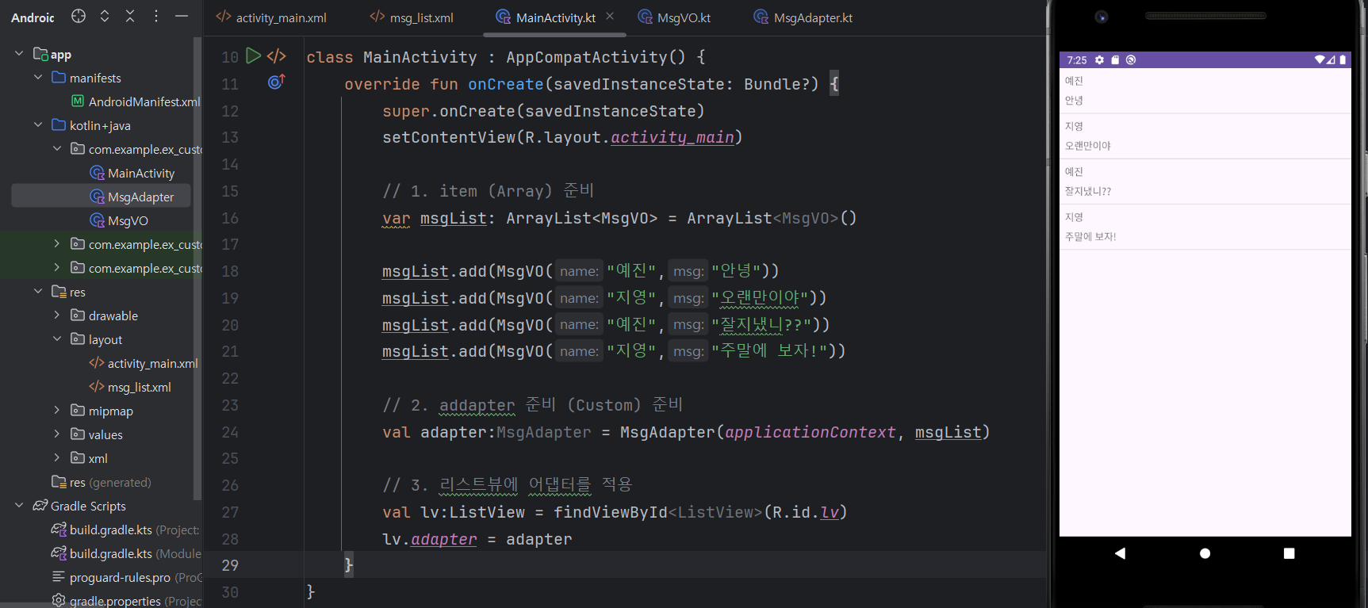The height and width of the screenshot is (608, 1368).
Task: Tap emulator Wi-Fi signal icon
Action: tap(1319, 59)
